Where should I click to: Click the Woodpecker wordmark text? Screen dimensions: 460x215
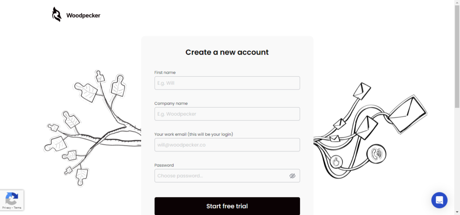pos(83,16)
